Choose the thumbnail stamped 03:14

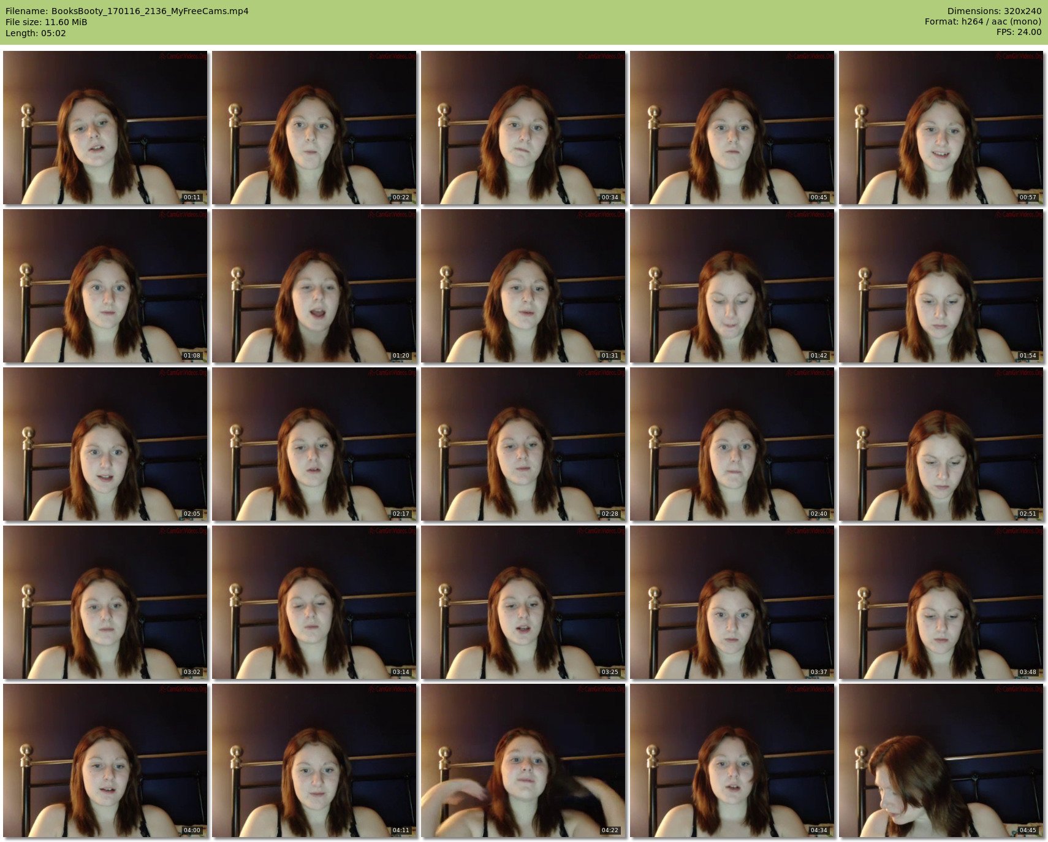point(314,602)
